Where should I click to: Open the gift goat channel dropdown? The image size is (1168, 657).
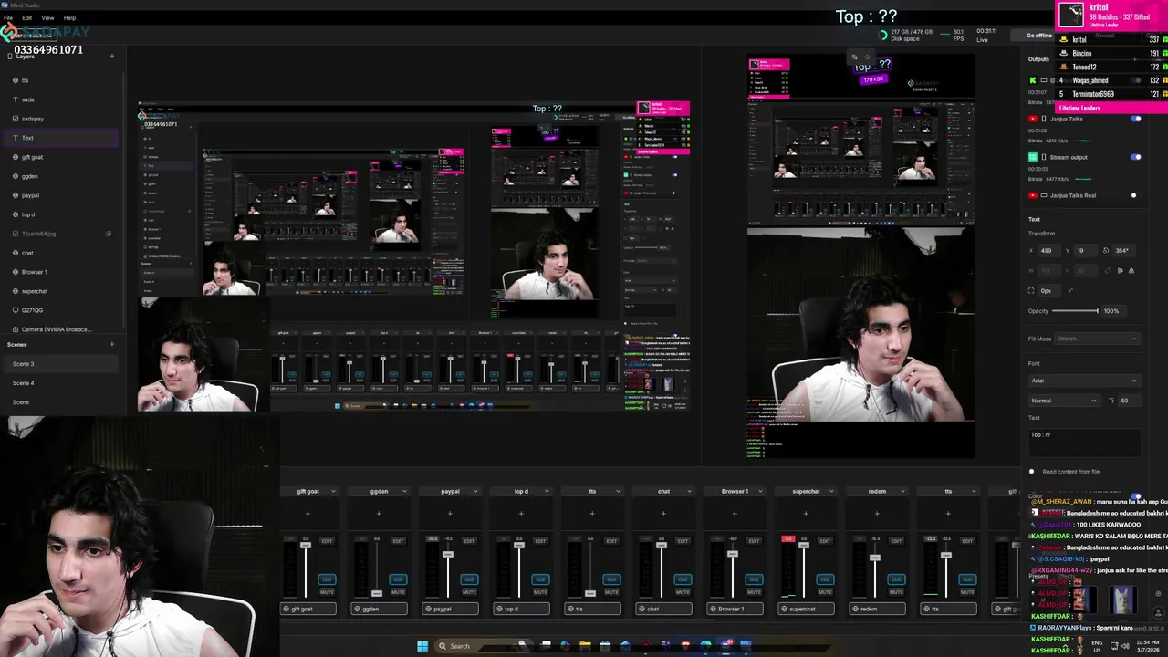click(x=333, y=492)
